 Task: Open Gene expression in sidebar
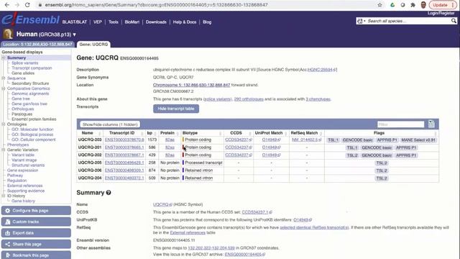(x=22, y=171)
